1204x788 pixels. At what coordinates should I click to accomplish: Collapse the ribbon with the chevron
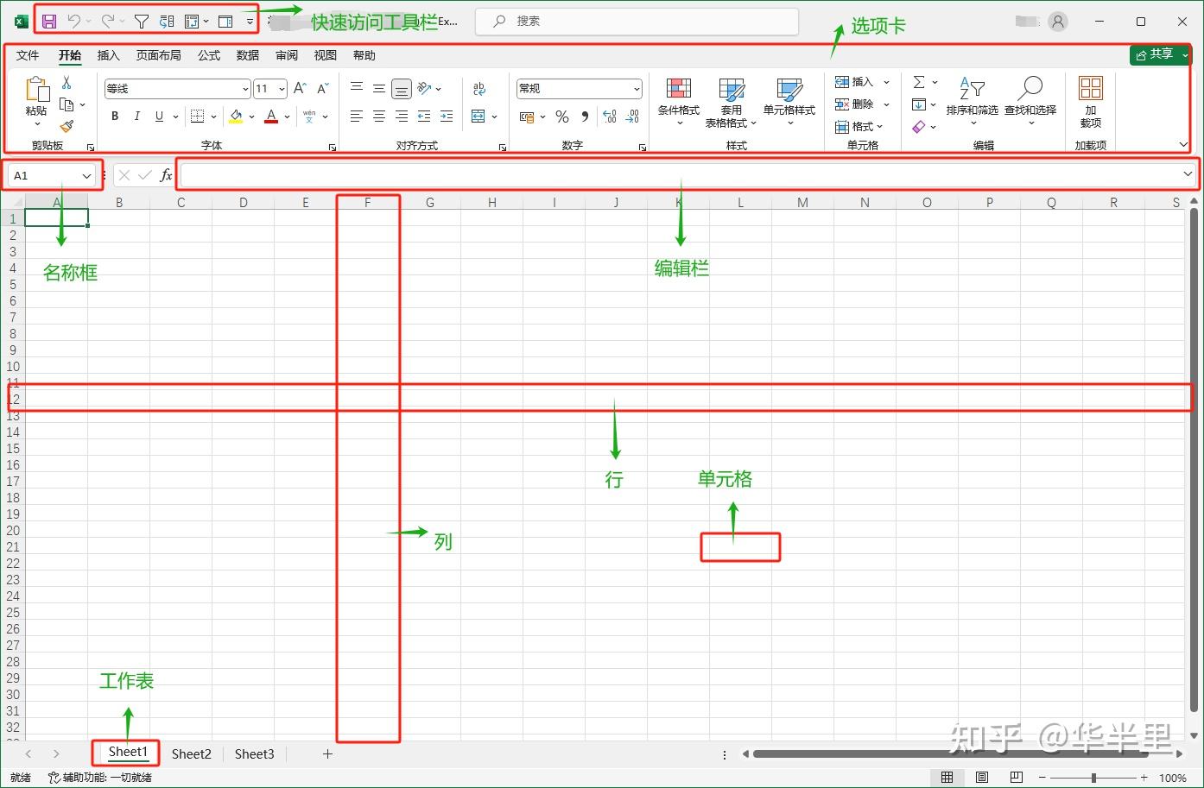tap(1183, 145)
